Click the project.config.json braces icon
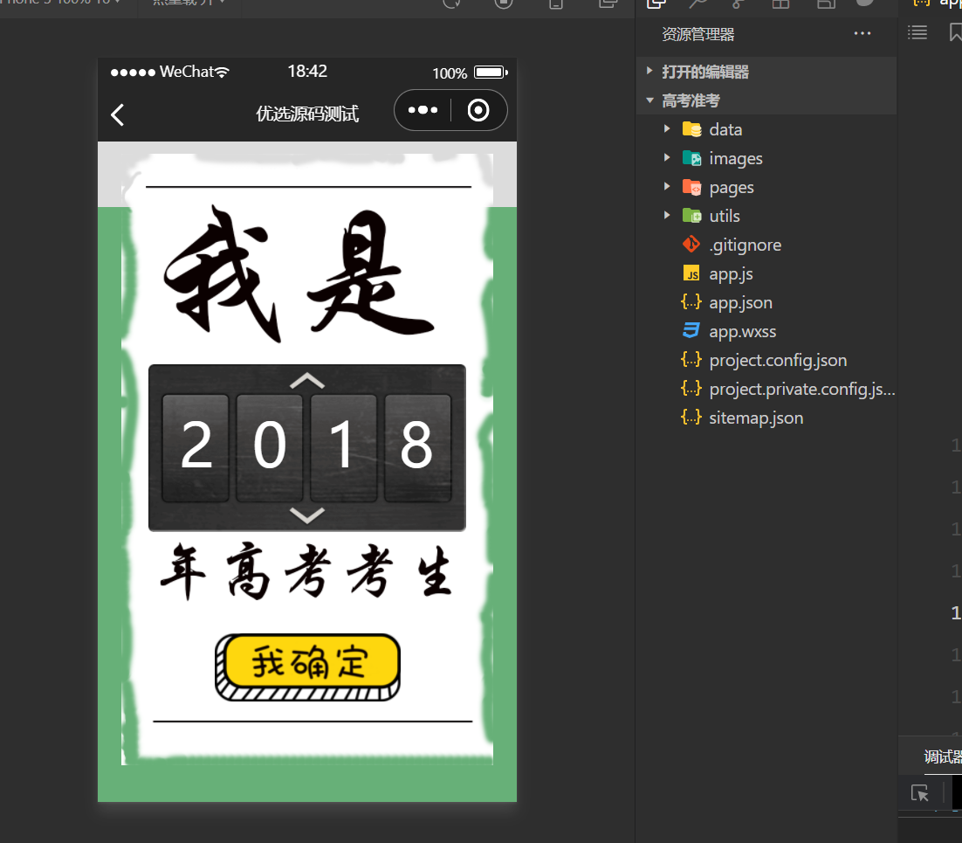Image resolution: width=962 pixels, height=843 pixels. 691,360
